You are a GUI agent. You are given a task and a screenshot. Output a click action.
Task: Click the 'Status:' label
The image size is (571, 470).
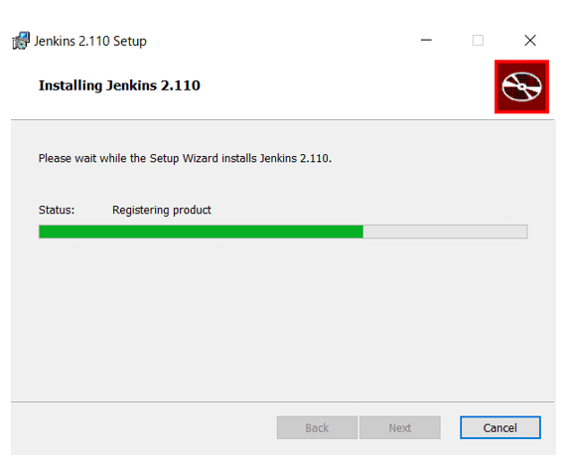[57, 210]
